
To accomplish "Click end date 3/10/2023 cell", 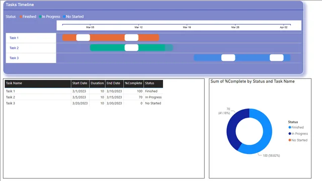I will point(114,91).
